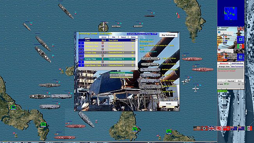Click the technology list's up arrow
This screenshot has width=254, height=143.
[137, 40]
